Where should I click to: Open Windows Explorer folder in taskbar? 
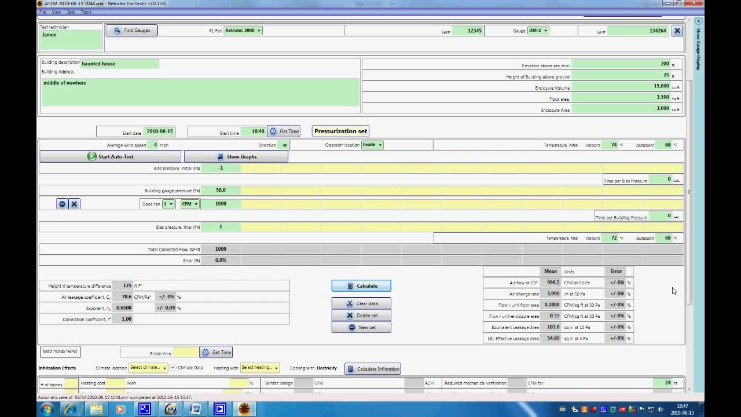(95, 409)
